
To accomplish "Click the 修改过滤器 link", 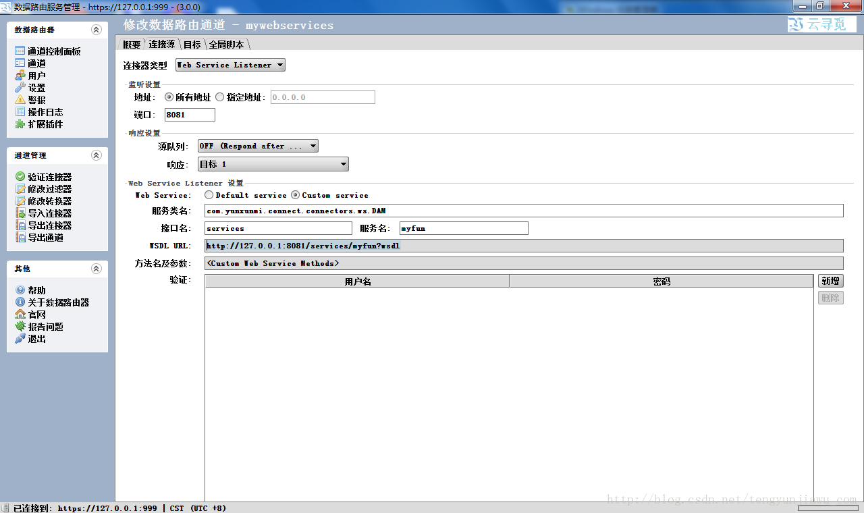I will coord(50,189).
